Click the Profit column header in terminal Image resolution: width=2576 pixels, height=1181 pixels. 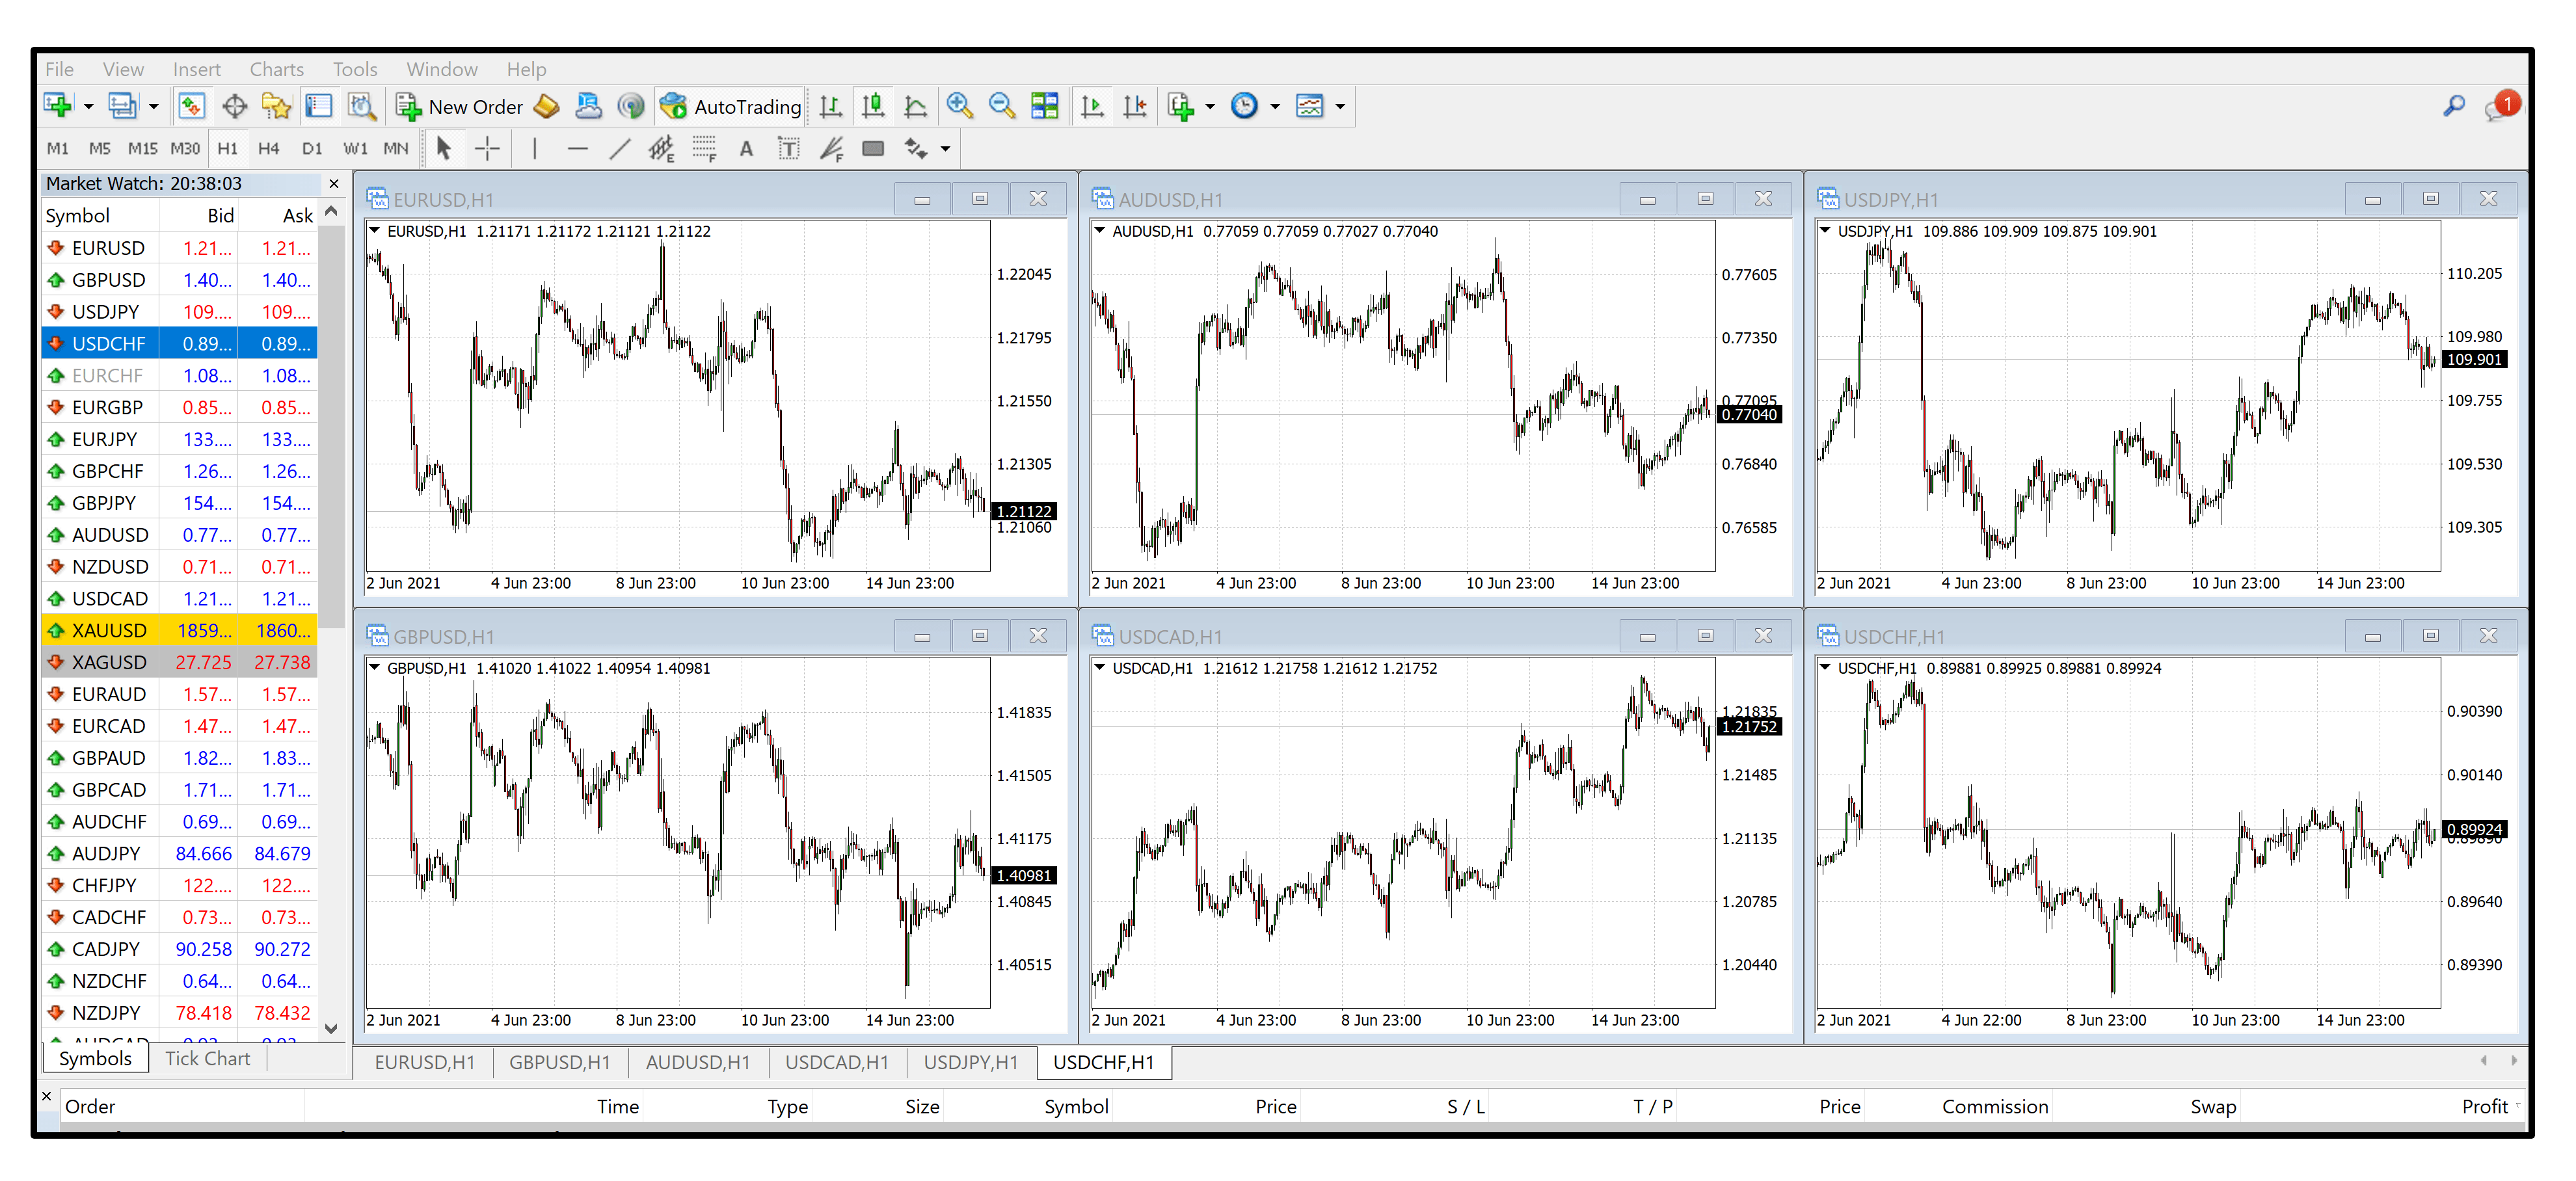click(x=2484, y=1106)
